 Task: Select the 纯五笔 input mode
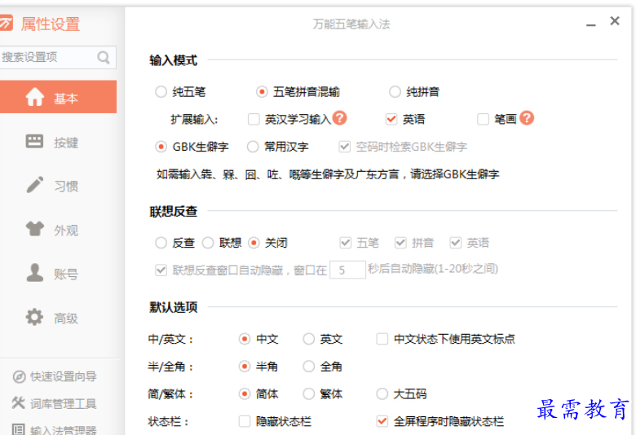click(161, 92)
